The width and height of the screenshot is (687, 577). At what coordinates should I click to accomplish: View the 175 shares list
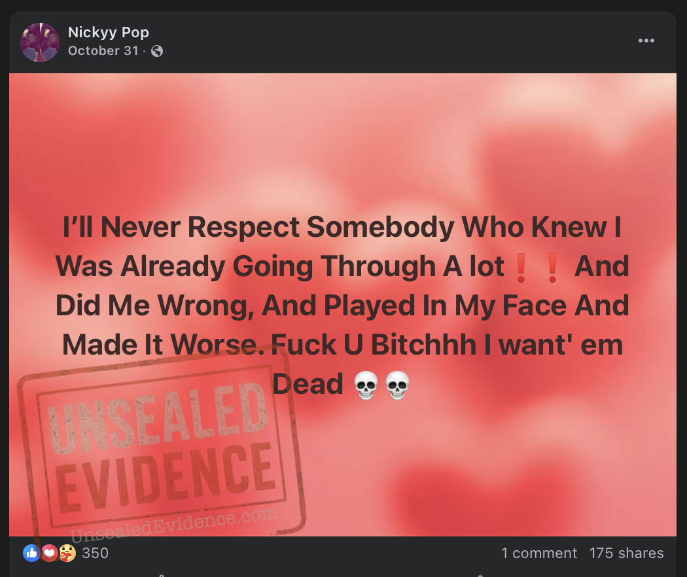click(627, 553)
